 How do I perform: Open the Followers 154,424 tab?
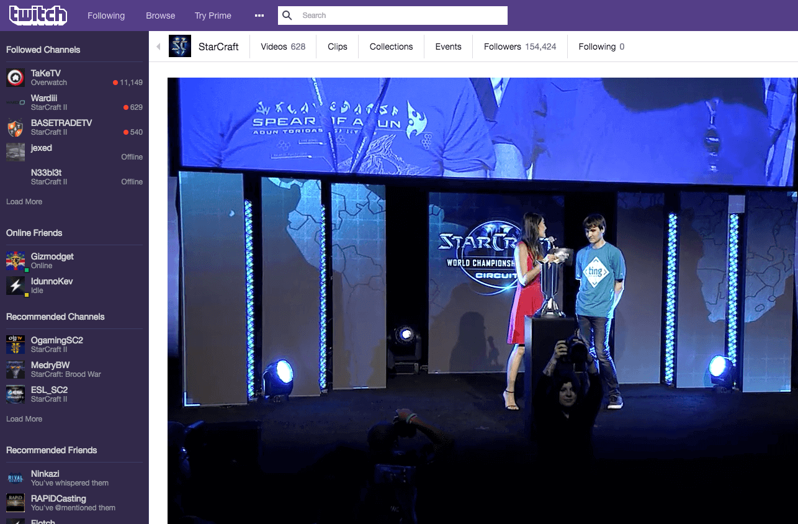tap(520, 47)
